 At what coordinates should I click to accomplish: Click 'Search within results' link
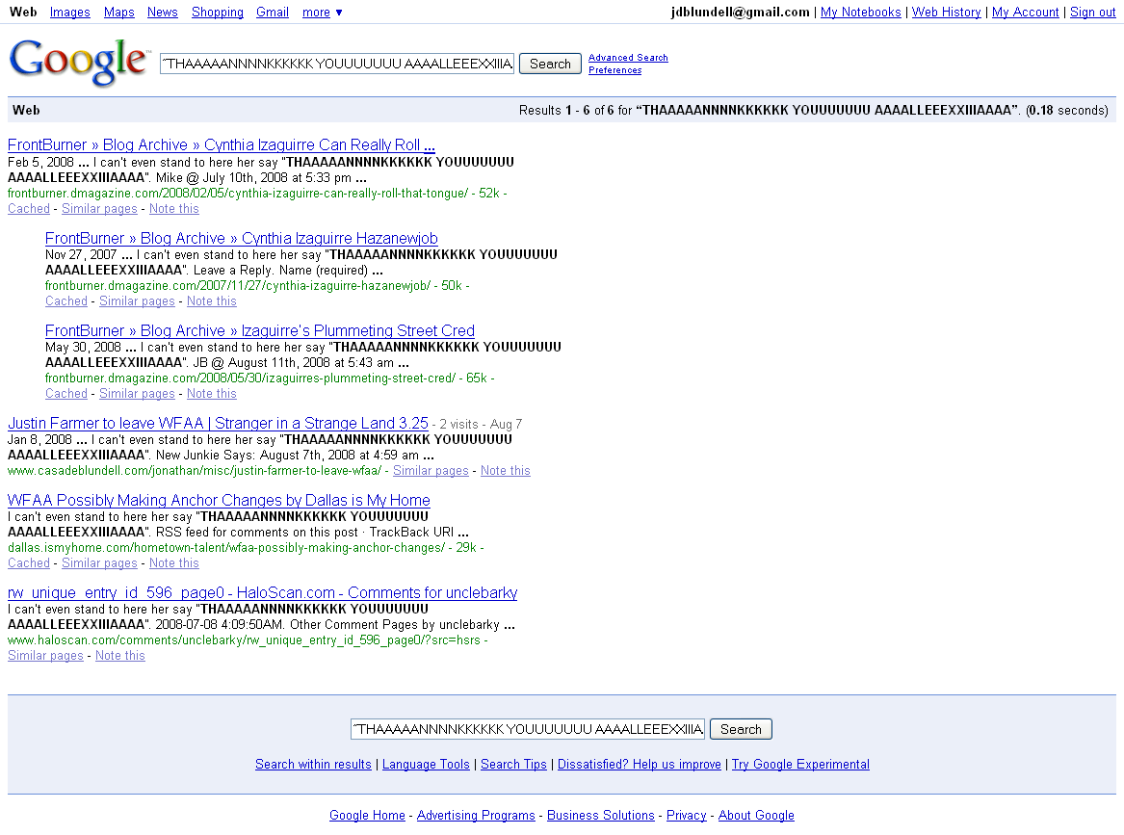(313, 764)
